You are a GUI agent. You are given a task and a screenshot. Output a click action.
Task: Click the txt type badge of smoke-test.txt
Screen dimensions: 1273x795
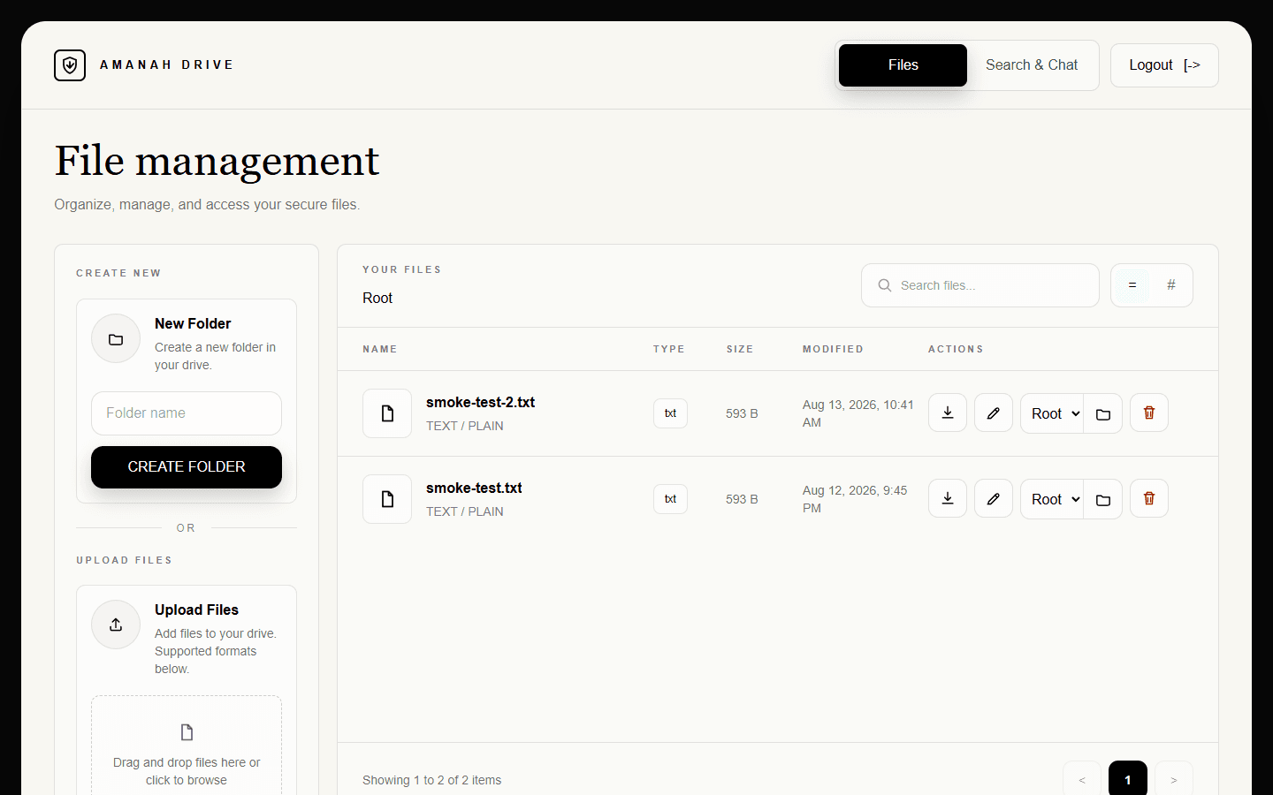(670, 499)
